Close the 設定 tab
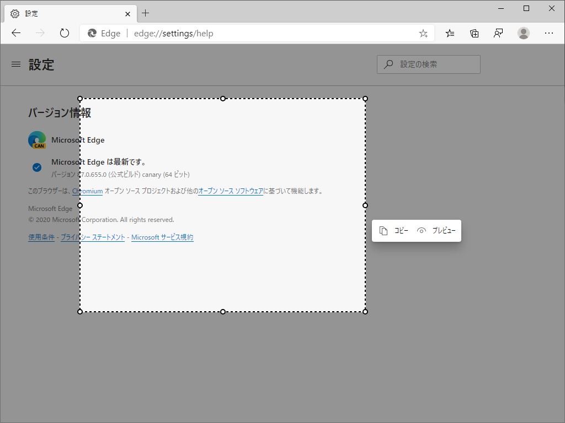Image resolution: width=565 pixels, height=423 pixels. [127, 14]
